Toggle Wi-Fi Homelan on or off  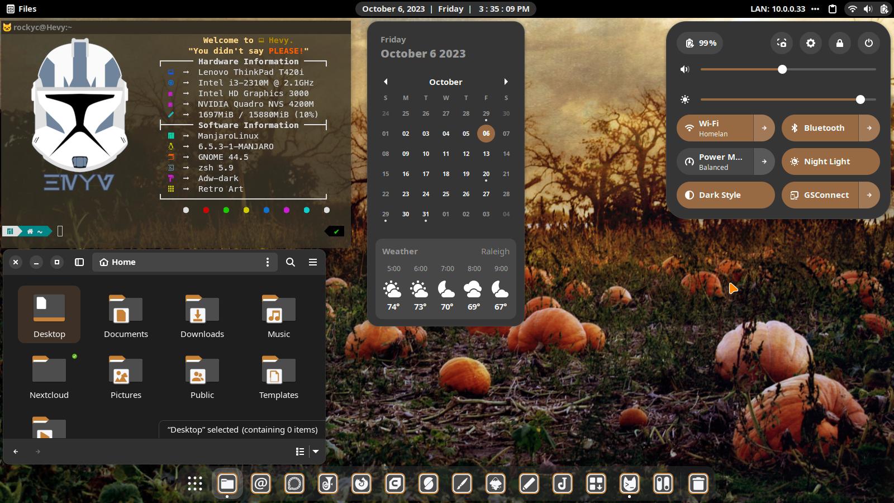(x=715, y=128)
